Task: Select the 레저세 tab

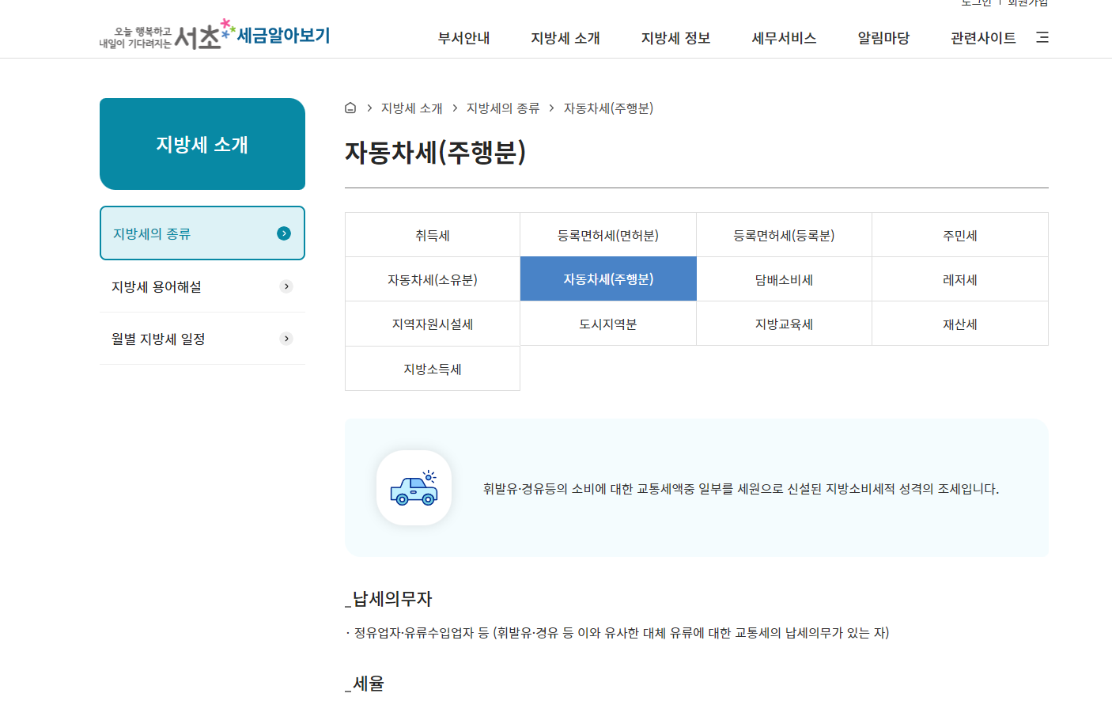Action: click(x=960, y=279)
